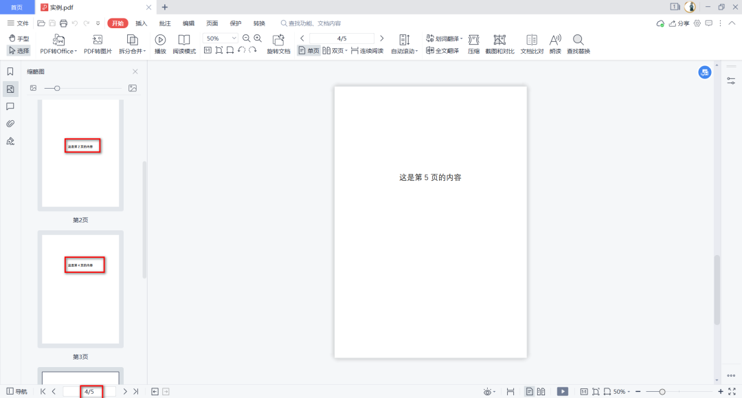Select the 第3页 page thumbnail

80,289
